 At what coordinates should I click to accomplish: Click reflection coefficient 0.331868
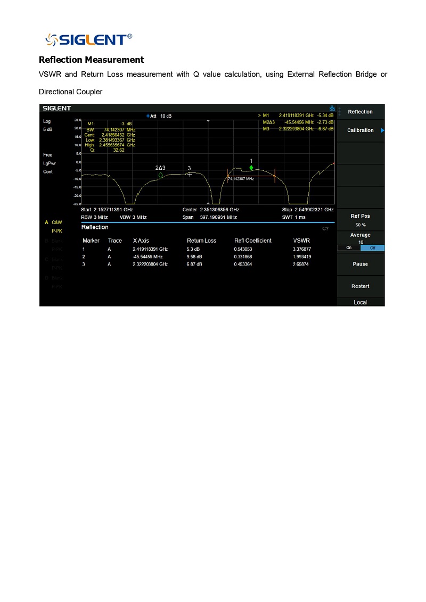click(243, 257)
